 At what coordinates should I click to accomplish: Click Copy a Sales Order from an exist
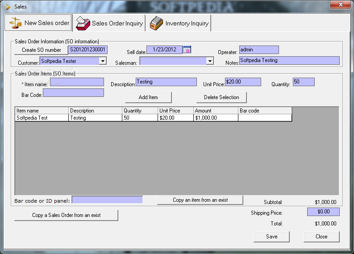67,215
